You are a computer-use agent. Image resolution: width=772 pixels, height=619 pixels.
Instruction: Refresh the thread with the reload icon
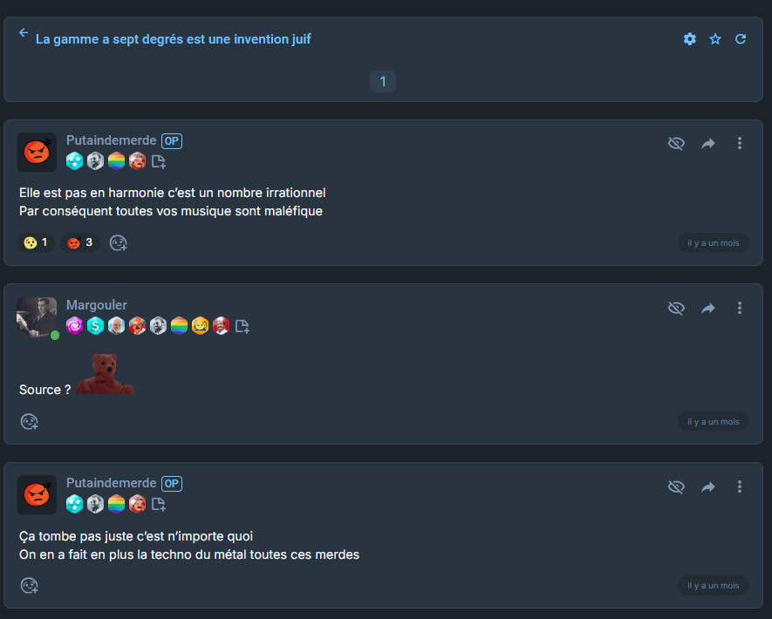click(x=741, y=39)
